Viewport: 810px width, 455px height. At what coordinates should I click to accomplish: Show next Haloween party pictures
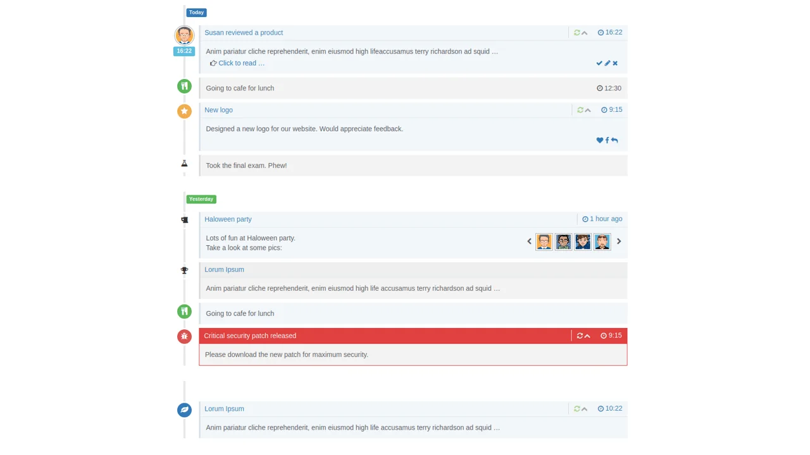(x=619, y=241)
